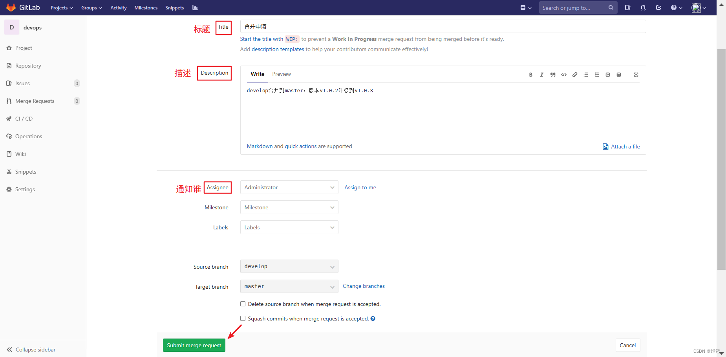Open Settings in the sidebar
726x357 pixels.
pyautogui.click(x=43, y=189)
